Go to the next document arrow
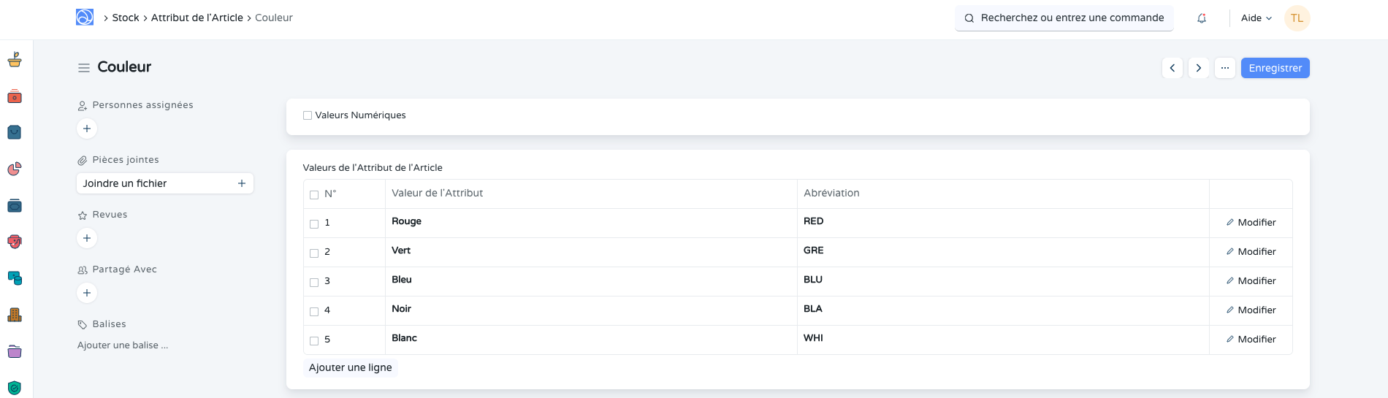This screenshot has height=398, width=1388. (x=1199, y=68)
